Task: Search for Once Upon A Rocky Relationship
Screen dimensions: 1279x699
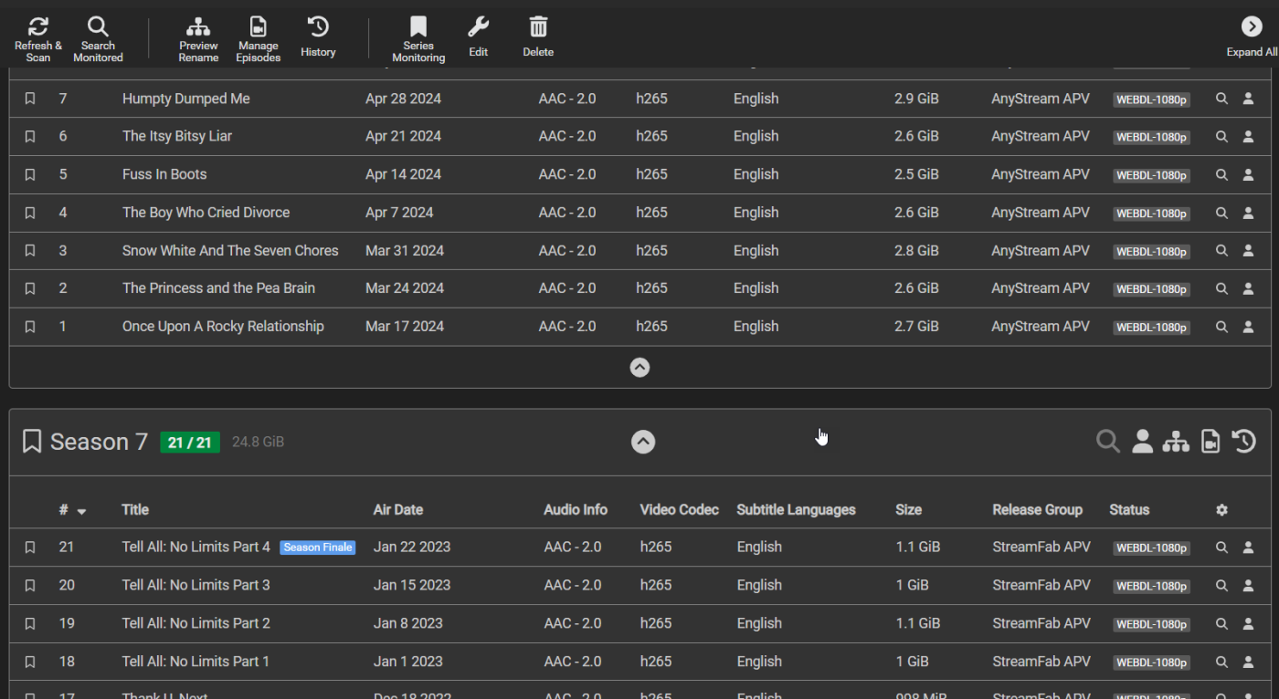Action: pyautogui.click(x=1221, y=327)
